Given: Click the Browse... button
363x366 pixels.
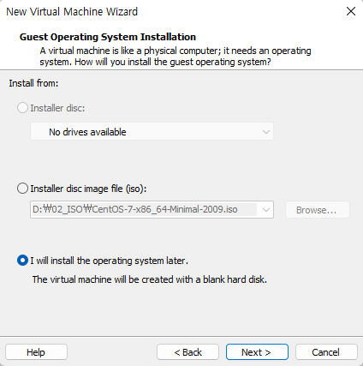Looking at the screenshot, I should (x=318, y=210).
